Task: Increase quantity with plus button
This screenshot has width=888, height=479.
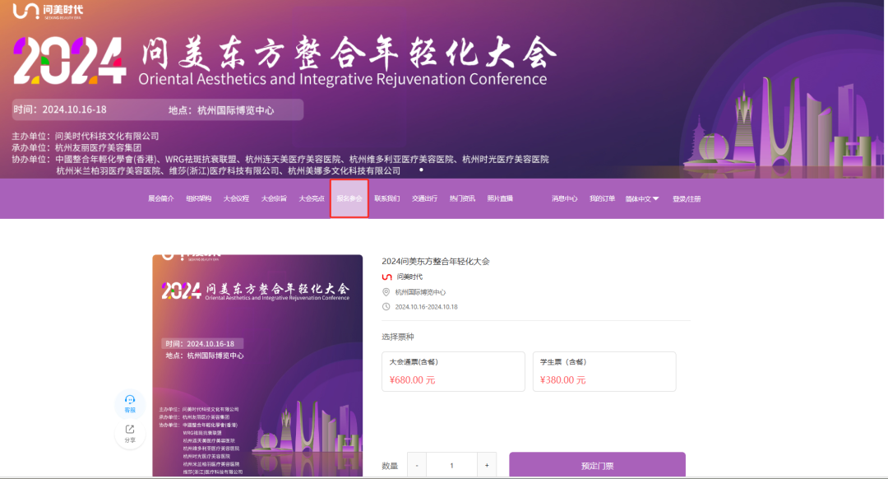Action: 487,465
